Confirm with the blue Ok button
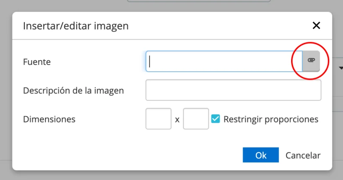Viewport: 343px width, 180px height. tap(261, 155)
